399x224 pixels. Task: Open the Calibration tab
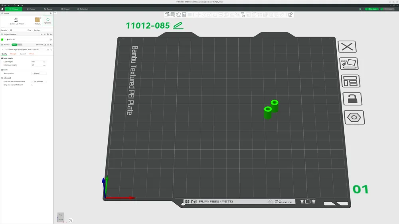pyautogui.click(x=83, y=9)
